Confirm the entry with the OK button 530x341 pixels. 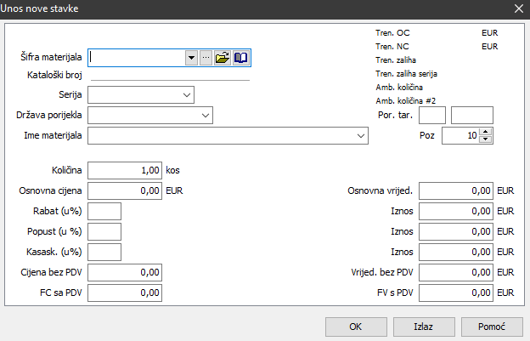point(356,327)
